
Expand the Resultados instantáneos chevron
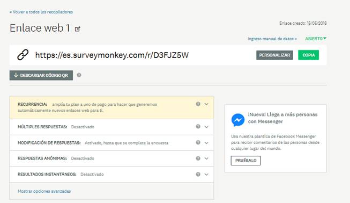[206, 175]
